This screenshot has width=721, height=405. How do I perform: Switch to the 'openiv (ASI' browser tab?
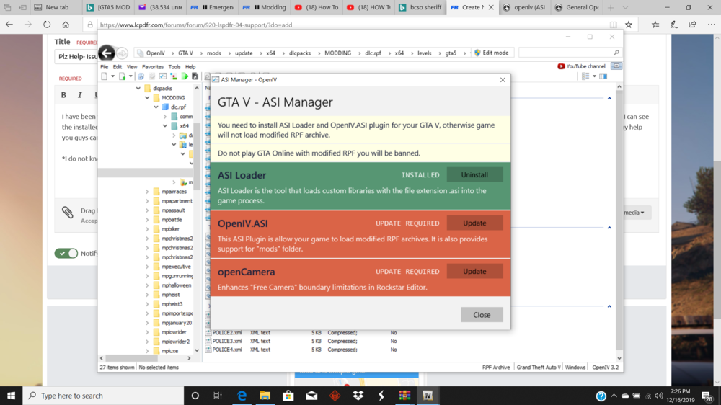[525, 7]
